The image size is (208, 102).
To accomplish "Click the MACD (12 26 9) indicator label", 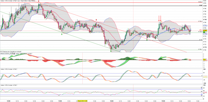I will point(4,54).
